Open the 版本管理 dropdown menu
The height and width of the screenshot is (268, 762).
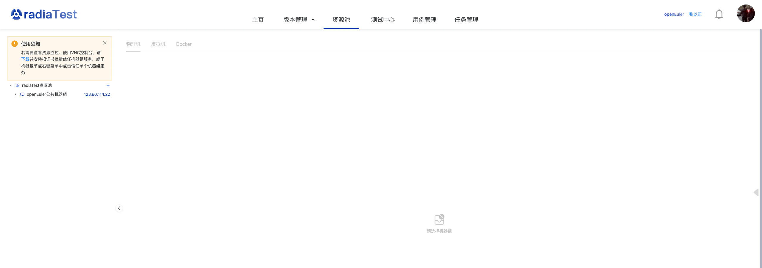pos(299,20)
